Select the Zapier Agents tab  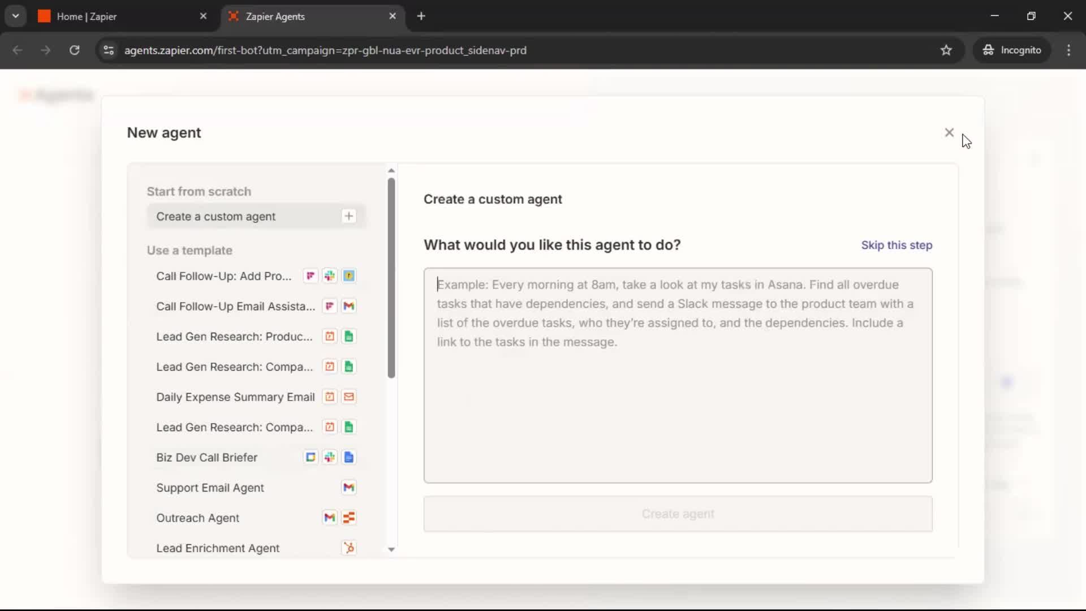pos(313,16)
